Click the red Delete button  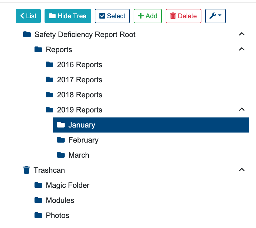(x=184, y=16)
